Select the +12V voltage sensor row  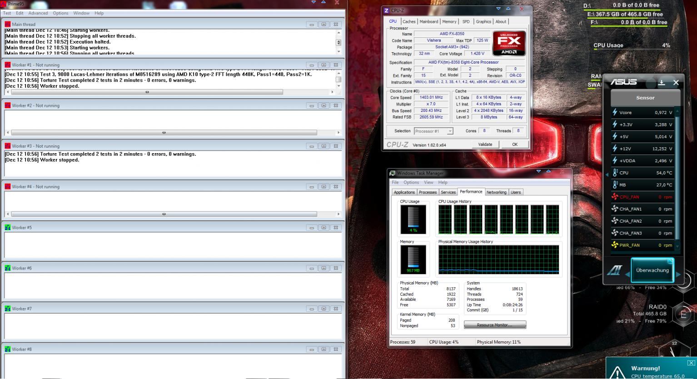click(x=642, y=149)
